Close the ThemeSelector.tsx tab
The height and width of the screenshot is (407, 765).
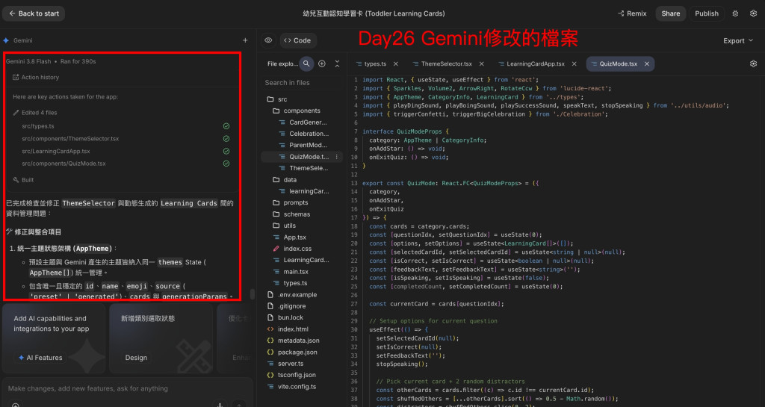point(482,64)
